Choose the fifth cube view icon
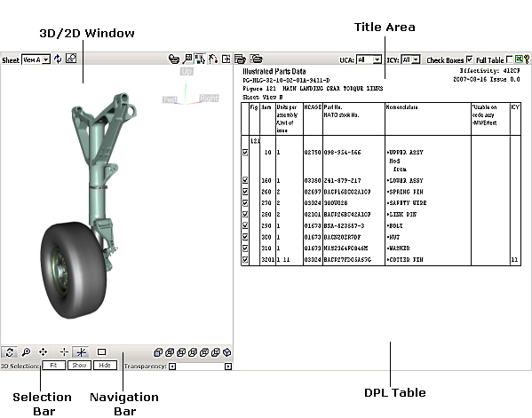The height and width of the screenshot is (418, 532). point(204,352)
